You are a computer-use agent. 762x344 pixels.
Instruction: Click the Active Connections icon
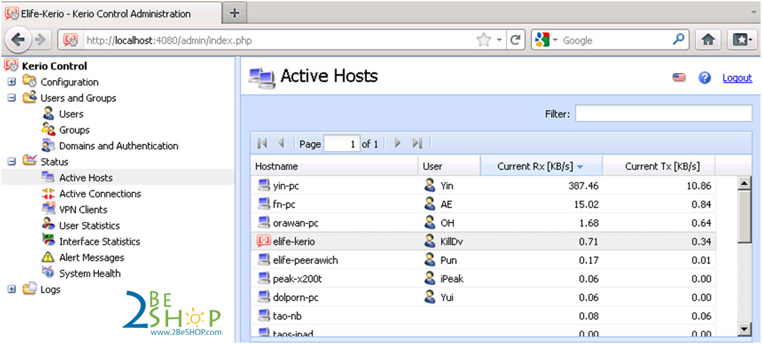coord(48,194)
